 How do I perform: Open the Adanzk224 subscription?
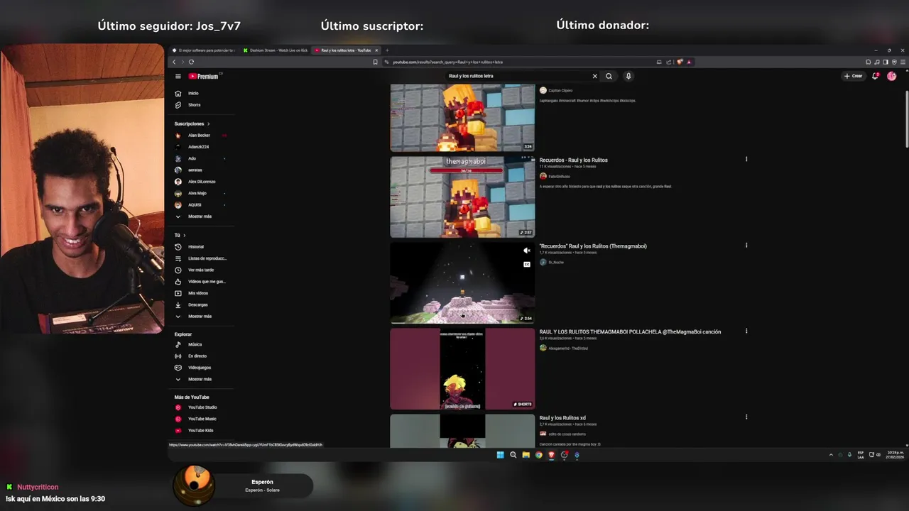pyautogui.click(x=198, y=147)
